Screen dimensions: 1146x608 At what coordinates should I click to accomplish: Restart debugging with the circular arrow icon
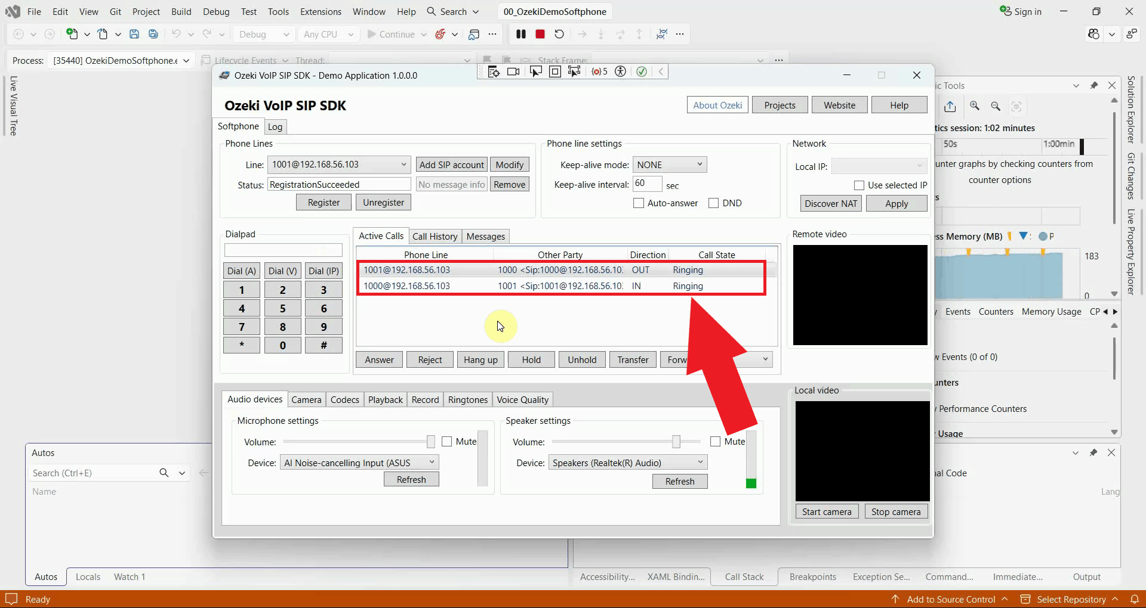click(x=559, y=35)
